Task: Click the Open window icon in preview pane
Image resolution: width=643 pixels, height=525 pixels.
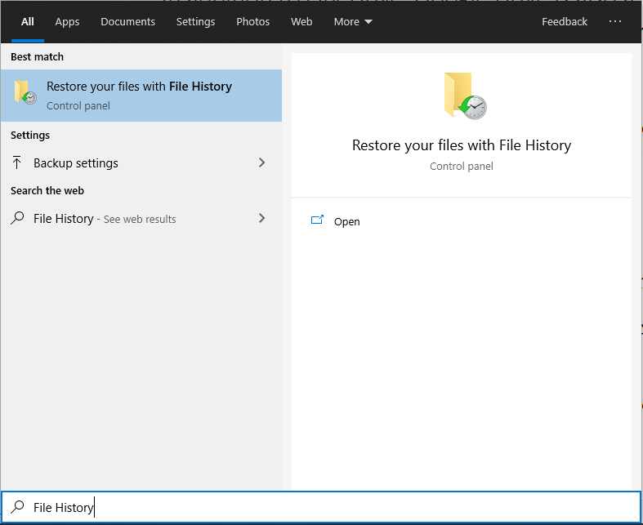Action: (x=317, y=220)
